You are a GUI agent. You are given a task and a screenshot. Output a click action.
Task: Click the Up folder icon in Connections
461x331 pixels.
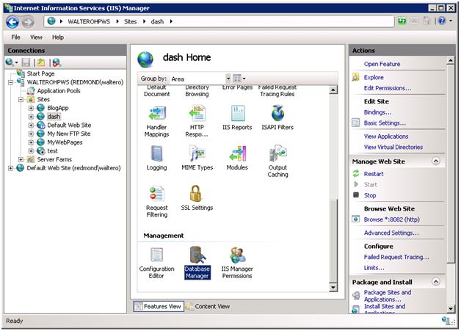click(x=41, y=62)
